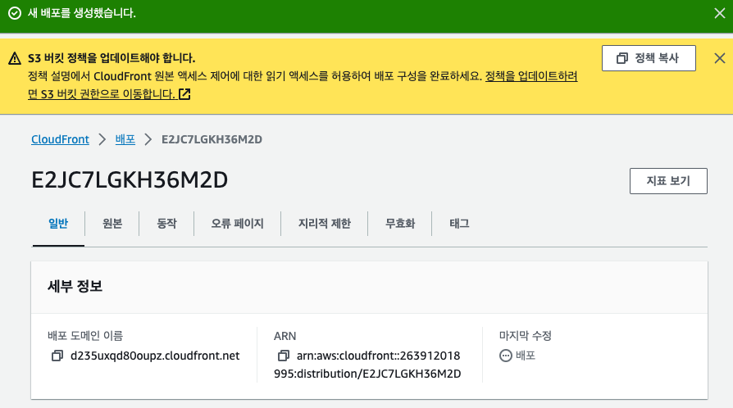Image resolution: width=733 pixels, height=408 pixels.
Task: Click the 세부 정보 section header
Action: 75,286
